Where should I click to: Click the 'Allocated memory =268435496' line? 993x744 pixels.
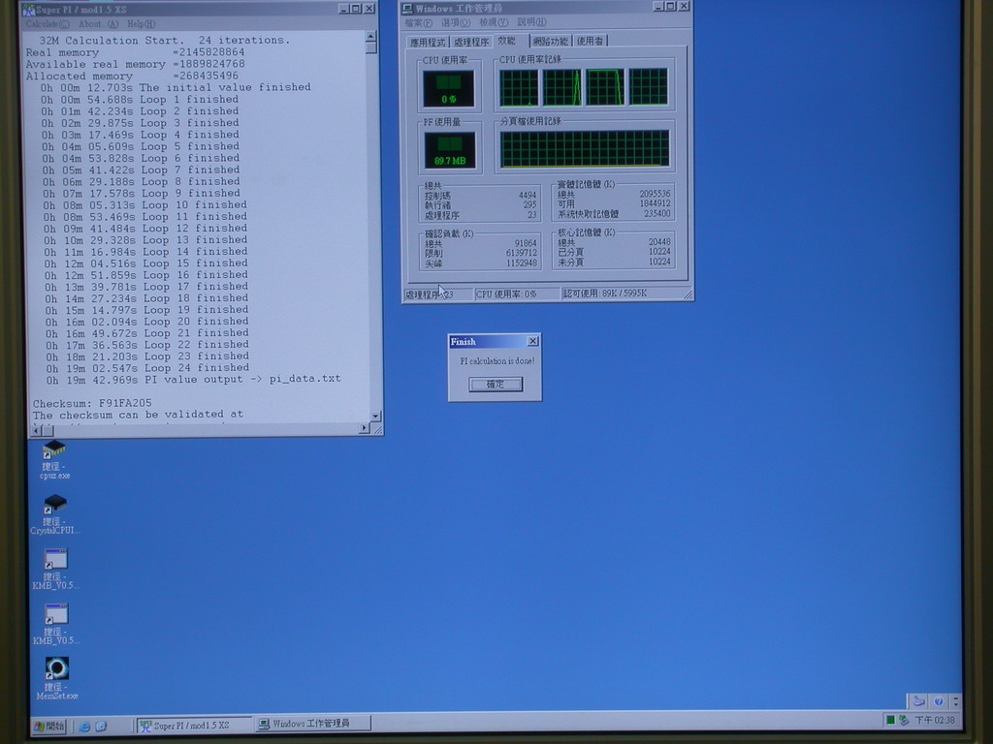tap(132, 76)
